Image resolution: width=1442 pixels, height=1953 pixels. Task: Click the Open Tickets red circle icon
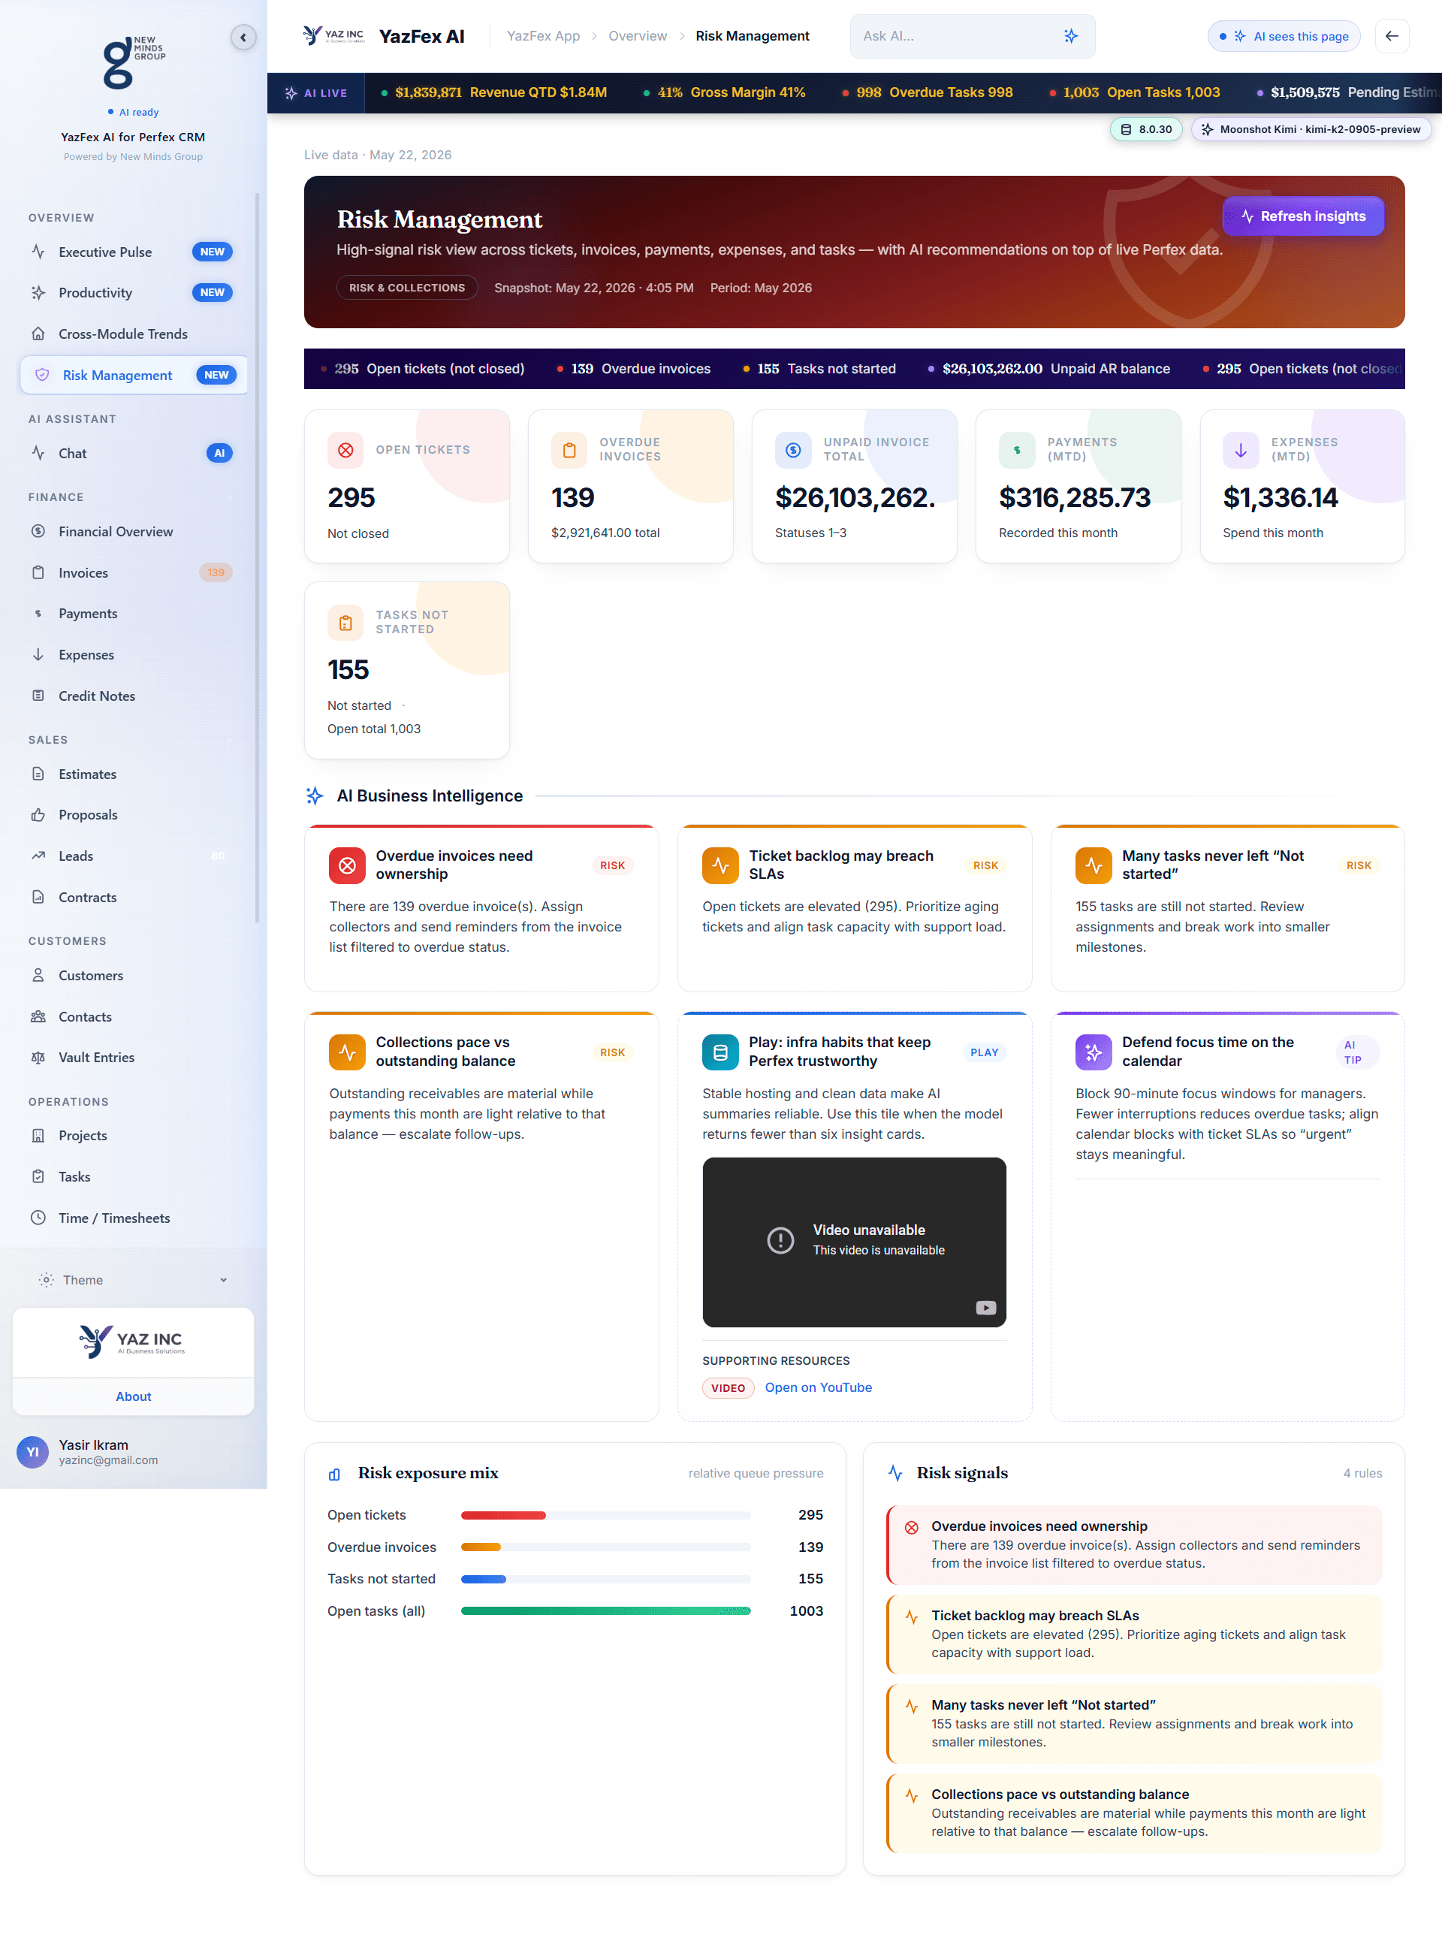click(x=345, y=450)
